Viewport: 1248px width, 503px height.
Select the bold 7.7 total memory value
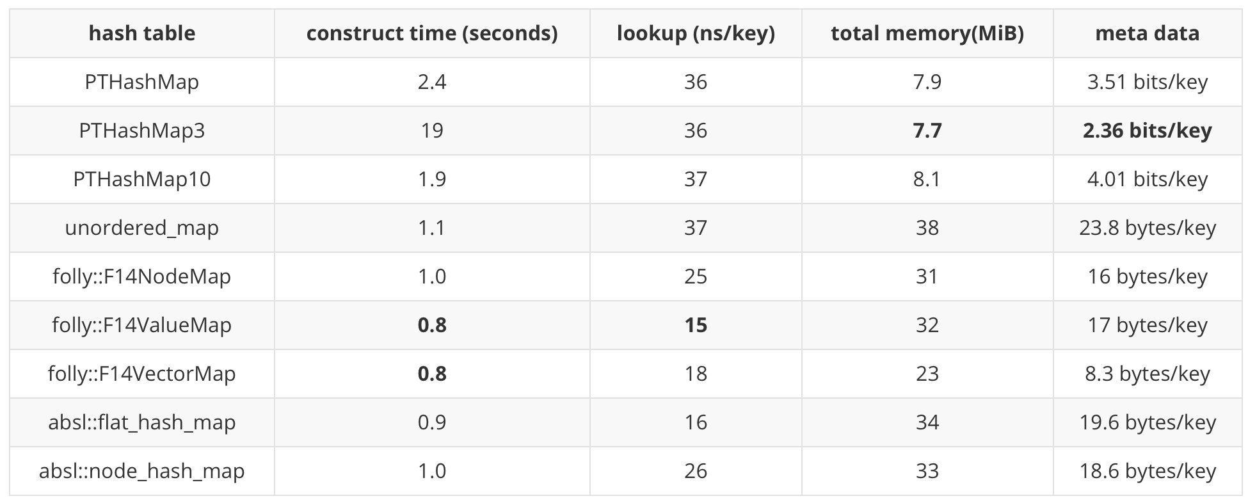[x=927, y=131]
